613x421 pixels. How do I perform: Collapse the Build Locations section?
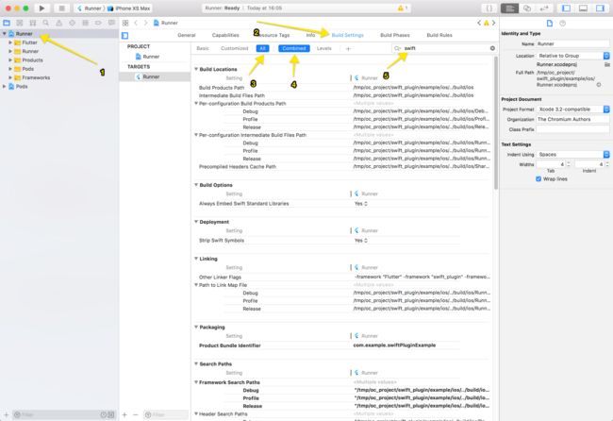196,69
